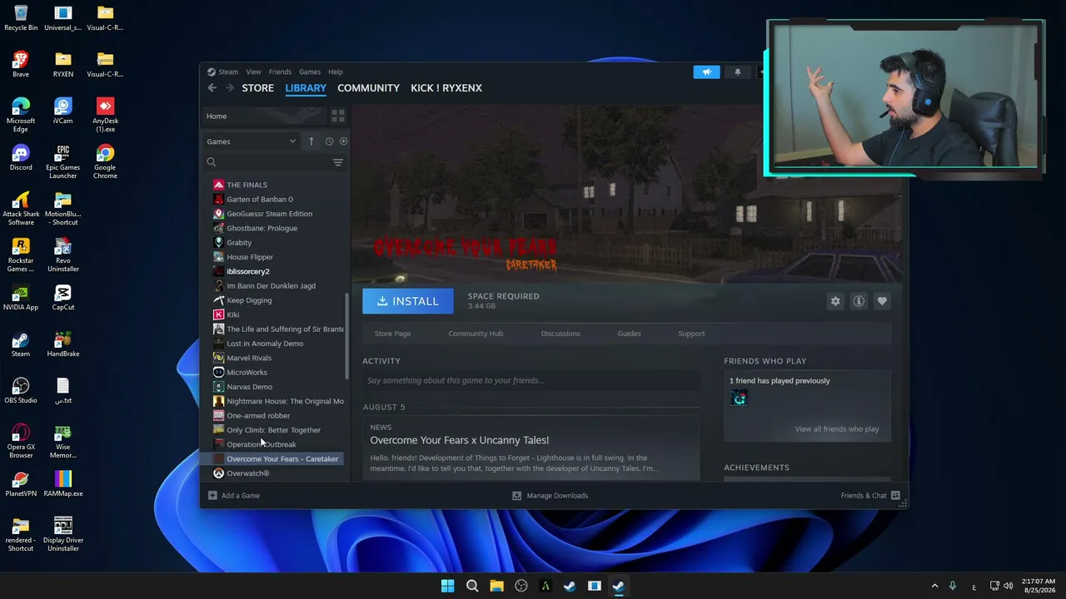Open the advanced filter options icon
The image size is (1066, 599).
coord(338,162)
